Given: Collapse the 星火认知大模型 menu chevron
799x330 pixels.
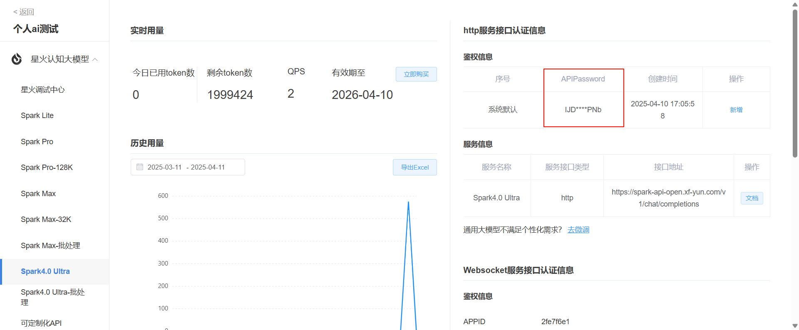Looking at the screenshot, I should tap(95, 59).
